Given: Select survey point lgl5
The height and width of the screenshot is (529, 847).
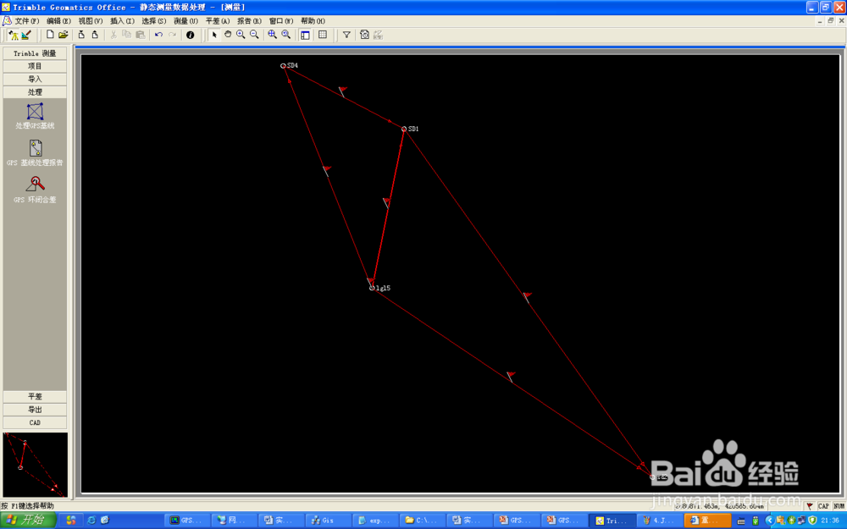Looking at the screenshot, I should (372, 288).
